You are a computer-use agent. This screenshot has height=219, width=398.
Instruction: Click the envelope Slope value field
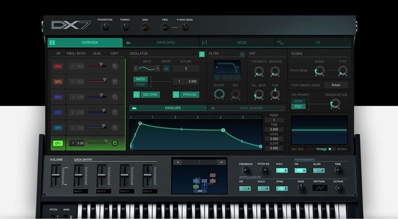[x=274, y=148]
